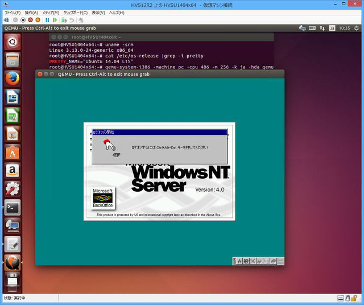364x305 pixels.
Task: Open the remote desktop monitor launcher icon
Action: [13, 226]
